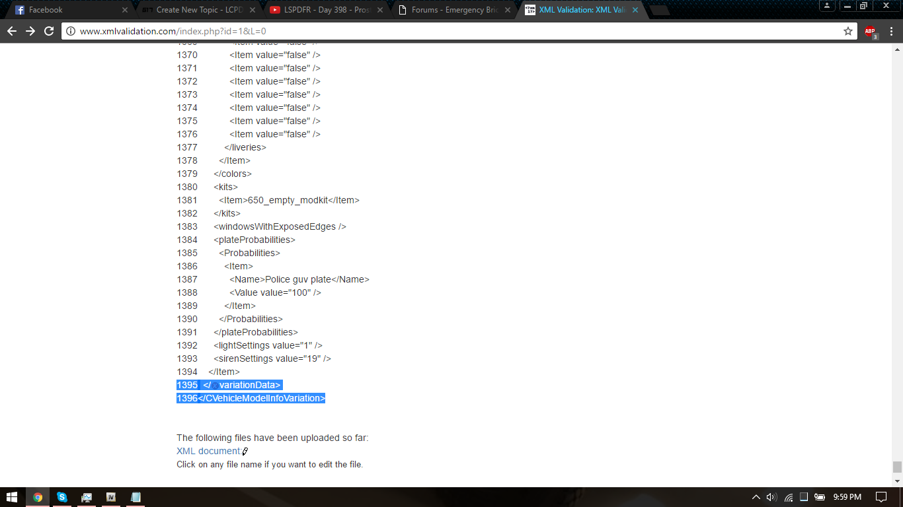Open Skype from the taskbar
This screenshot has height=507, width=903.
tap(62, 497)
